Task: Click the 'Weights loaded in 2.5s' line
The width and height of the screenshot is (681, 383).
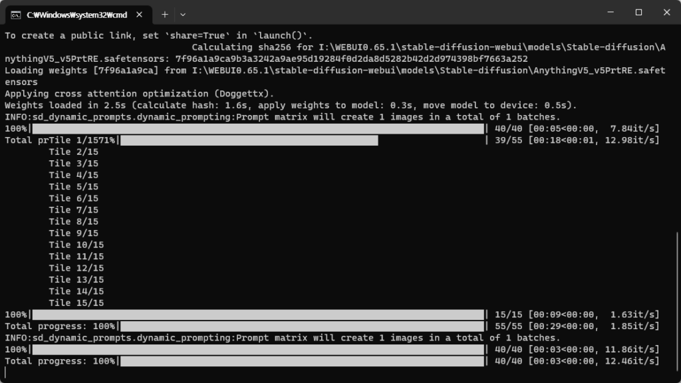Action: 291,106
